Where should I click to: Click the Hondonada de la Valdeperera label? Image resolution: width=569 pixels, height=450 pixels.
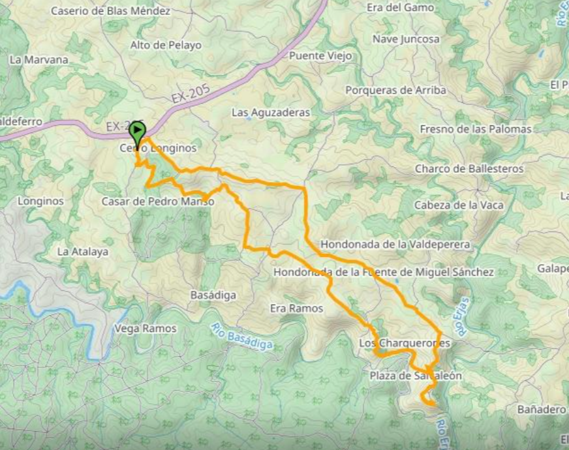click(x=395, y=245)
